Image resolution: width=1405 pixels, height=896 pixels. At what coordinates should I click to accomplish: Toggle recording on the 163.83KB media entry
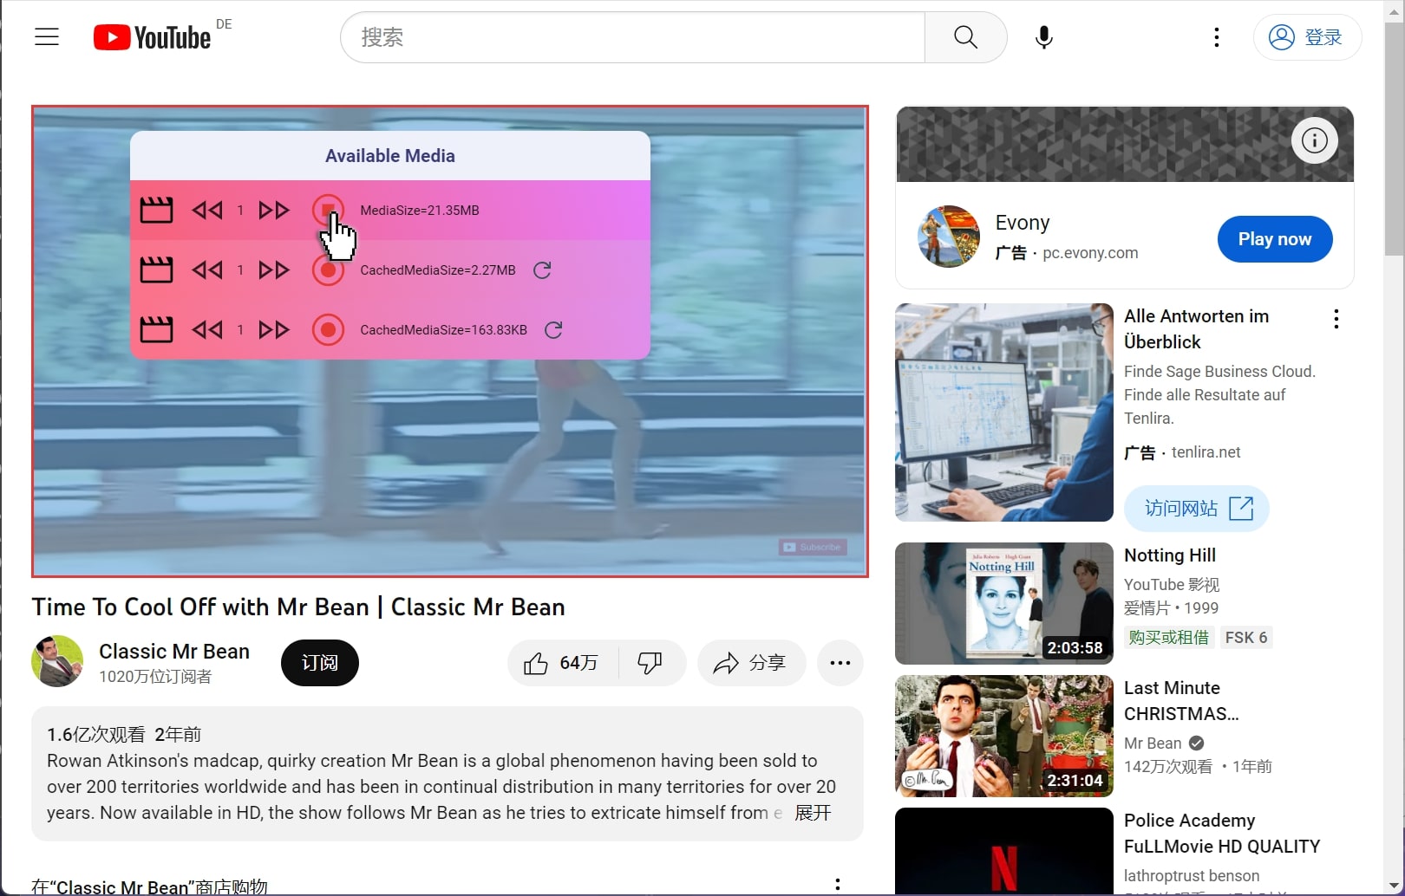[x=329, y=329]
